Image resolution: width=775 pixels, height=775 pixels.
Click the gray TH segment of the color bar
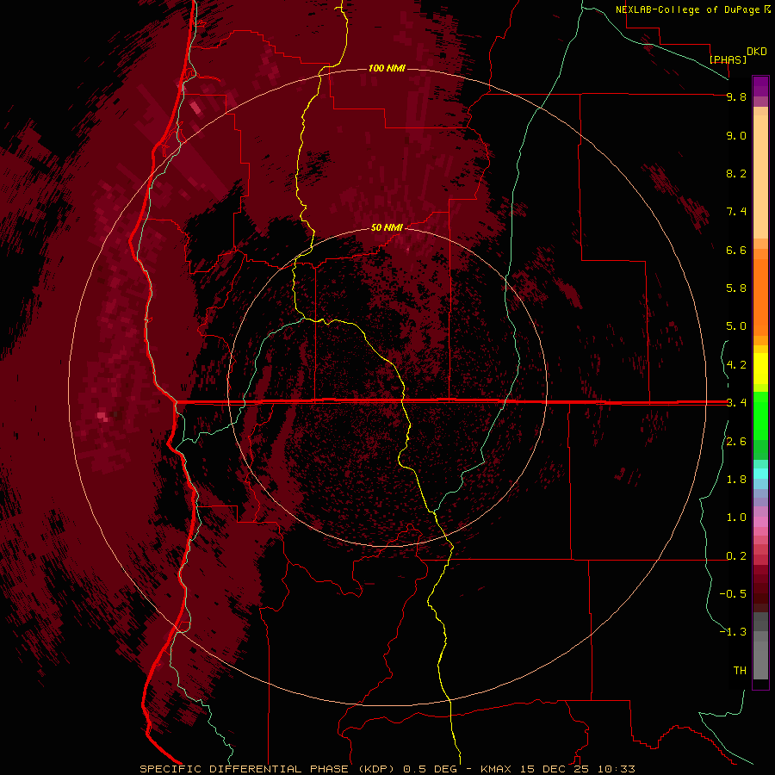pyautogui.click(x=760, y=660)
